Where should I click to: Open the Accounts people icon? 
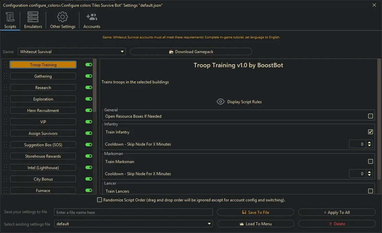click(91, 17)
